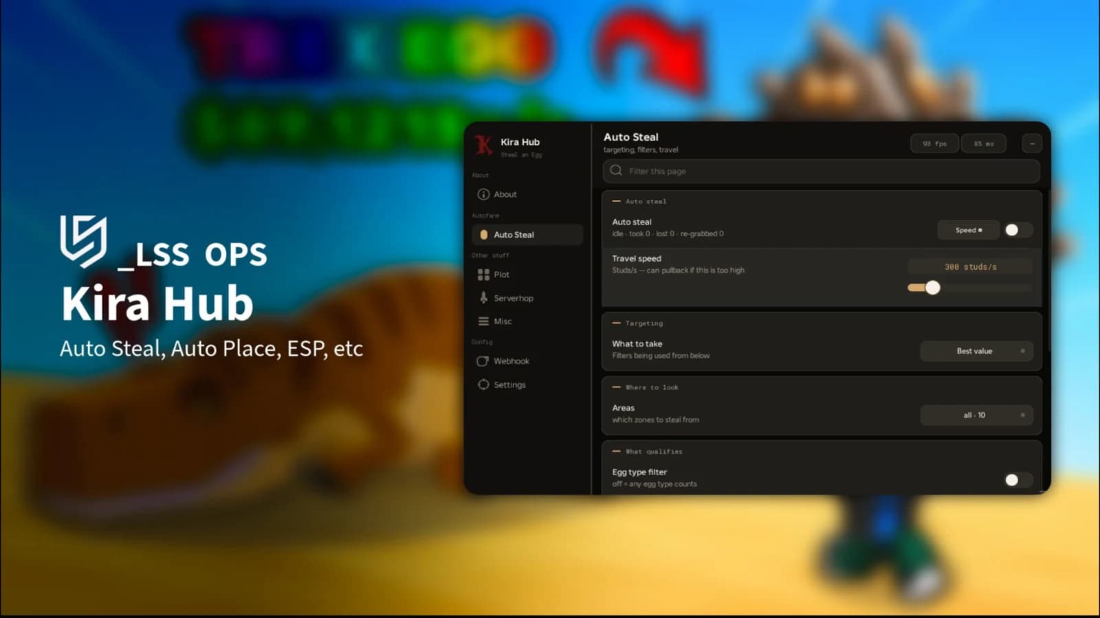Click the Travel speed slider handle
The height and width of the screenshot is (618, 1100).
932,288
